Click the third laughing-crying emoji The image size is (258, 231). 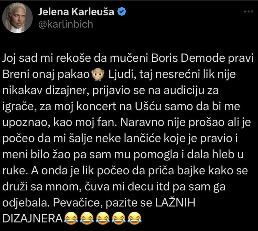point(103,218)
